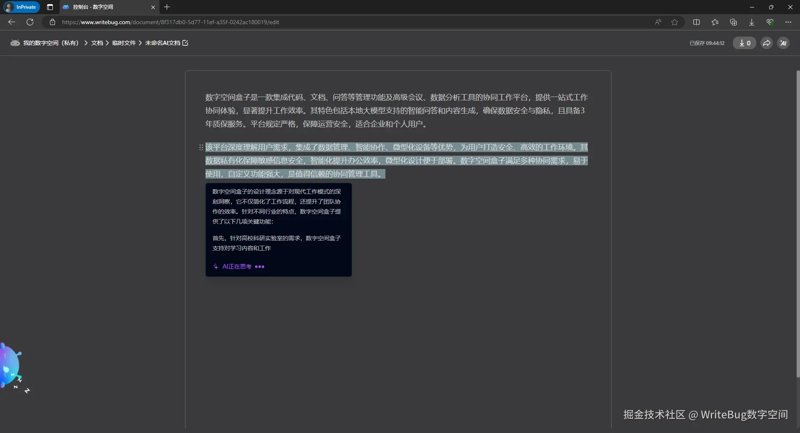Grab the paragraph drag handle beside highlighted text
800x433 pixels.
pos(200,148)
